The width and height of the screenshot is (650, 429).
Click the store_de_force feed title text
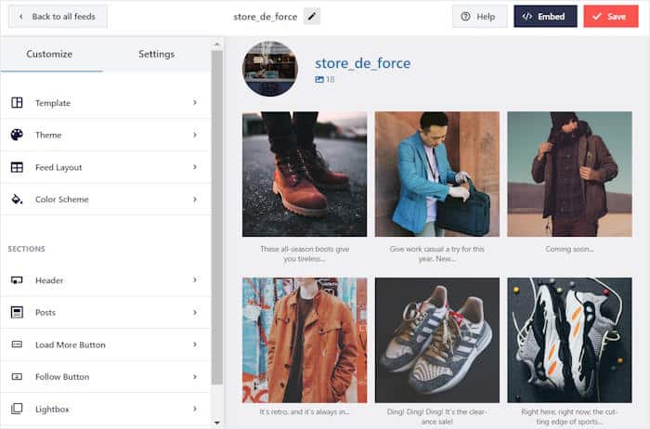click(266, 17)
